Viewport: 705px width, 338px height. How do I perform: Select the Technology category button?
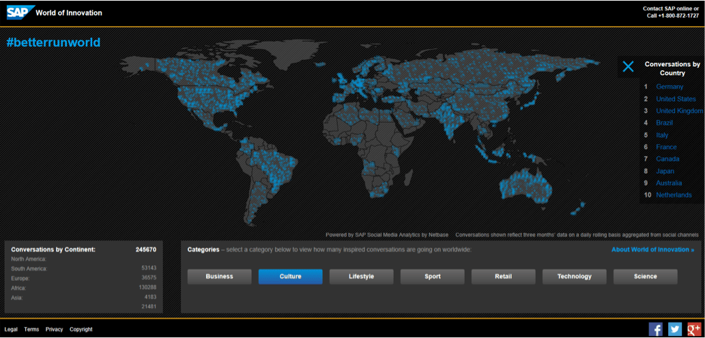575,277
